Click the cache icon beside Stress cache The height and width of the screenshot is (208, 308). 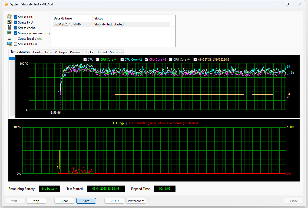coord(9,28)
